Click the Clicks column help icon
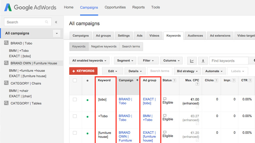This screenshot has width=255, height=143. point(216,80)
